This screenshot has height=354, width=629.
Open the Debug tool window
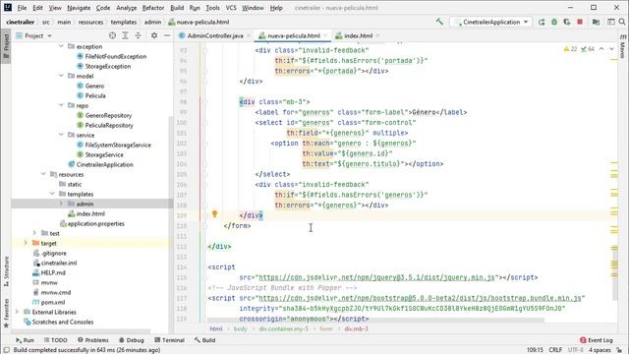coord(132,340)
